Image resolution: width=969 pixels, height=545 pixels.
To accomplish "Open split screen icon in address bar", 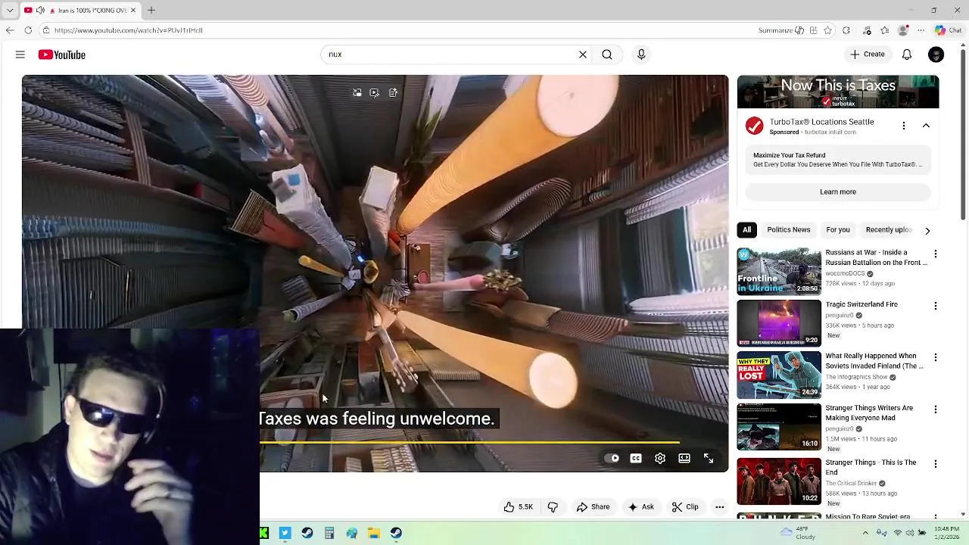I will coord(813,30).
